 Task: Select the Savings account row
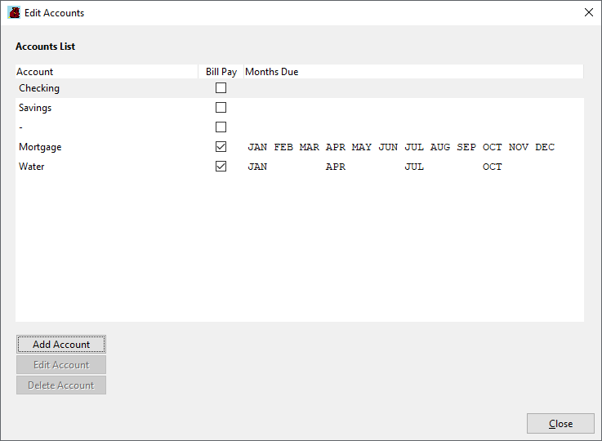pyautogui.click(x=300, y=108)
